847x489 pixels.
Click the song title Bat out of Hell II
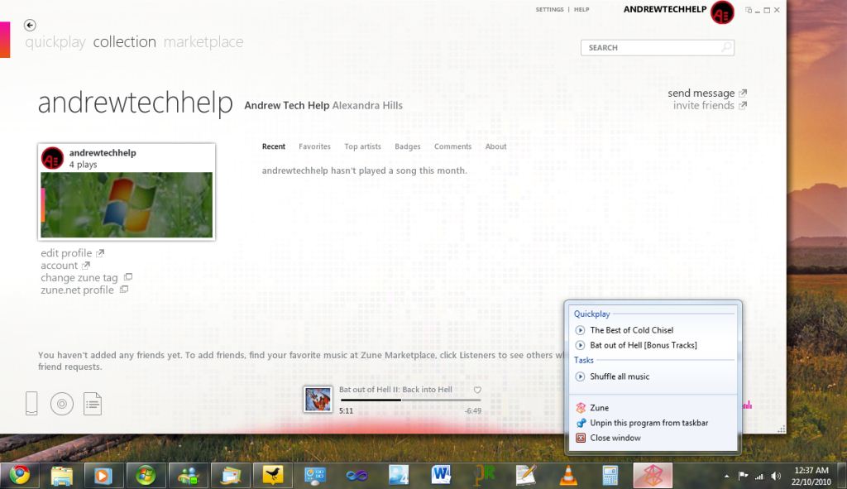(x=395, y=390)
